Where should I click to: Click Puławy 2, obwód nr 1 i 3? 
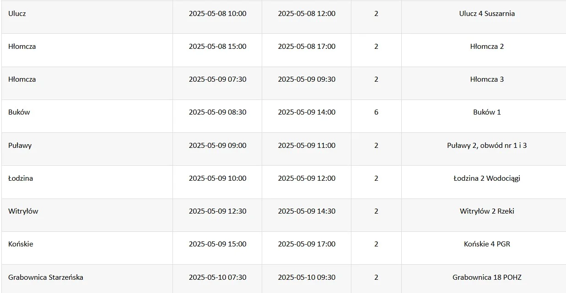coord(487,146)
